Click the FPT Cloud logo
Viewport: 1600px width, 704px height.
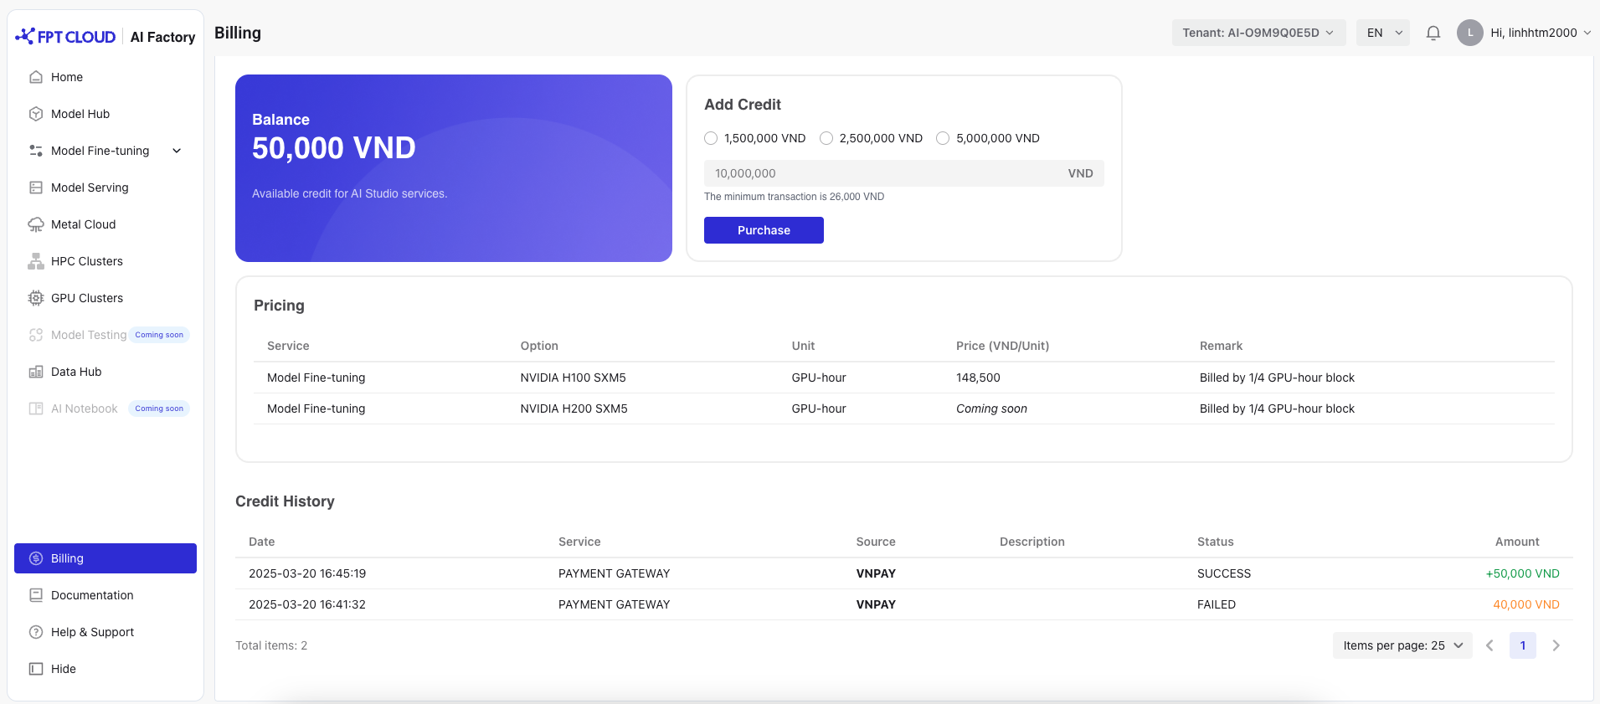65,36
